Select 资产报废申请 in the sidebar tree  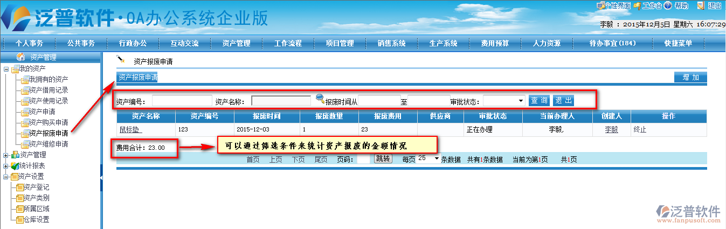(x=49, y=133)
